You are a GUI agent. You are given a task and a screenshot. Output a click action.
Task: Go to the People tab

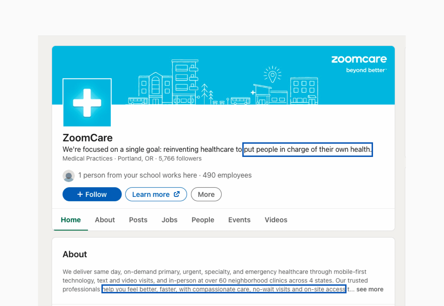coord(203,220)
